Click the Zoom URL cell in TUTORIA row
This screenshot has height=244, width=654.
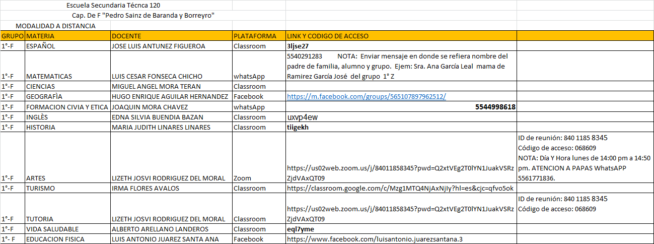(x=401, y=209)
